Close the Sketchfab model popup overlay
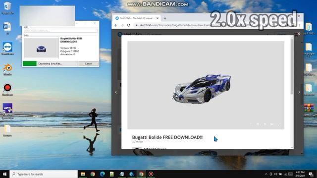Screen dimensions: 317x178 299,34
